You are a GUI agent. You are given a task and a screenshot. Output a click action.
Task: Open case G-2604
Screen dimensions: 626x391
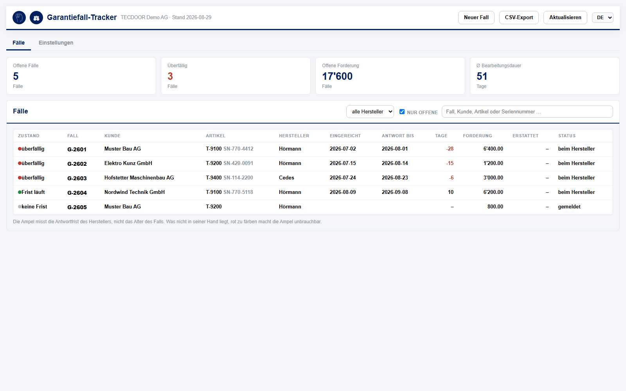coord(77,193)
